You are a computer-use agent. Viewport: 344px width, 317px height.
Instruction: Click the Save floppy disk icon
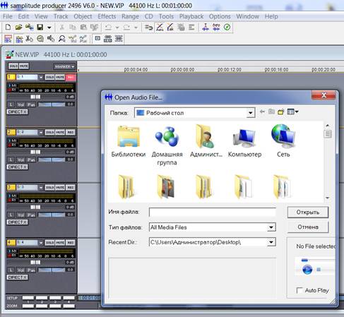pyautogui.click(x=40, y=28)
